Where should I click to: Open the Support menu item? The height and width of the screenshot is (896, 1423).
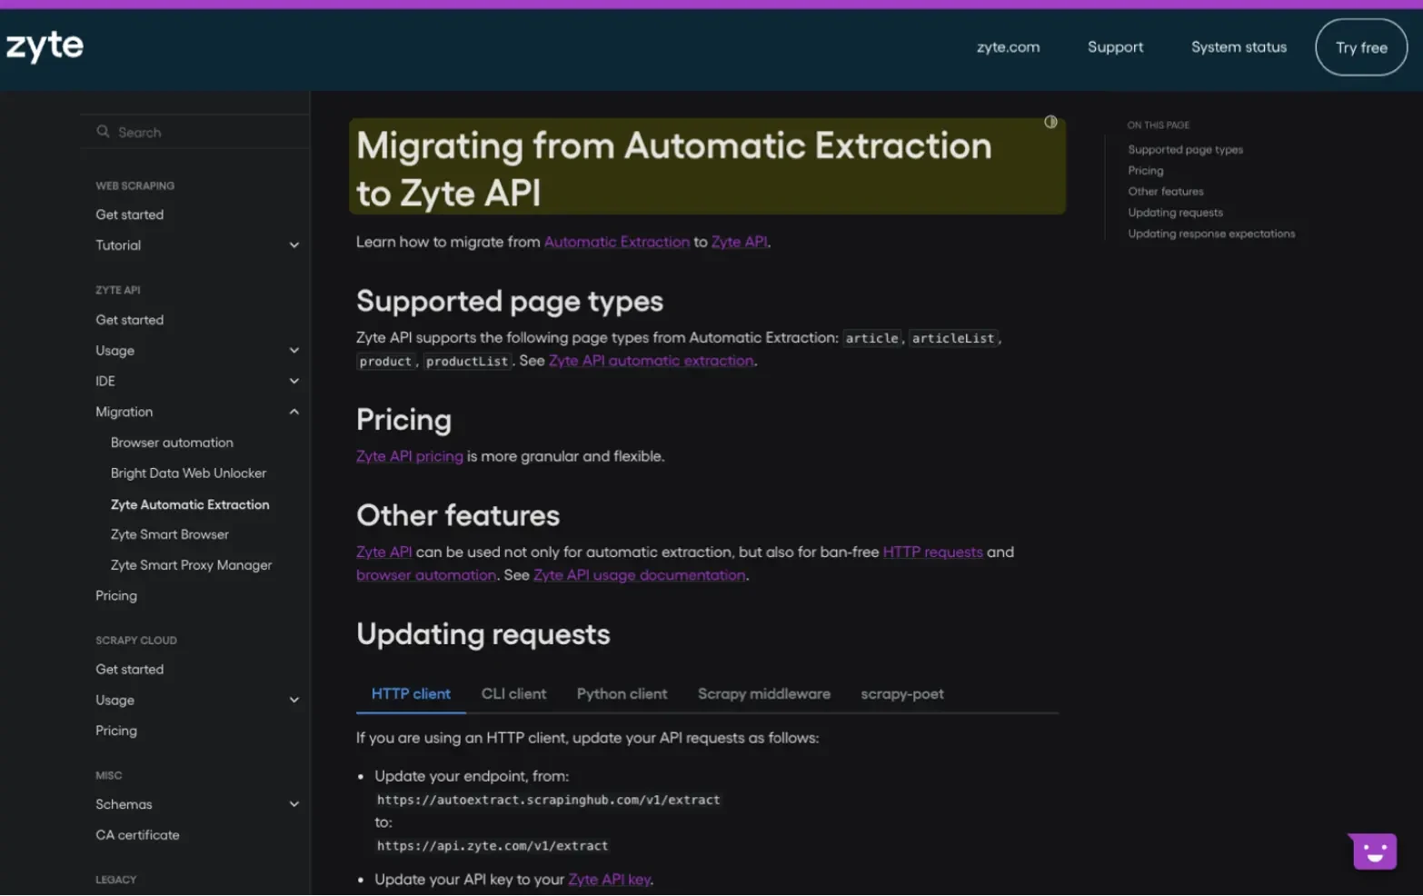pos(1115,46)
